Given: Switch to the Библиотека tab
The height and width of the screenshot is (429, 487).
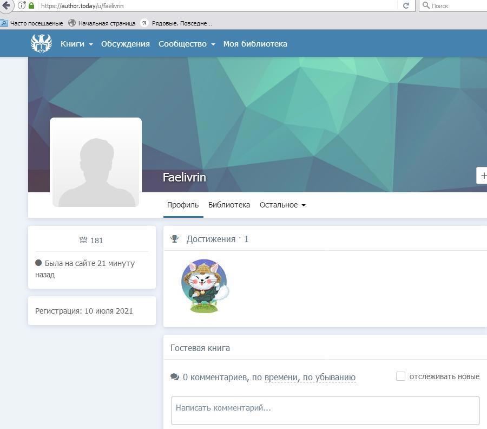Looking at the screenshot, I should 229,205.
